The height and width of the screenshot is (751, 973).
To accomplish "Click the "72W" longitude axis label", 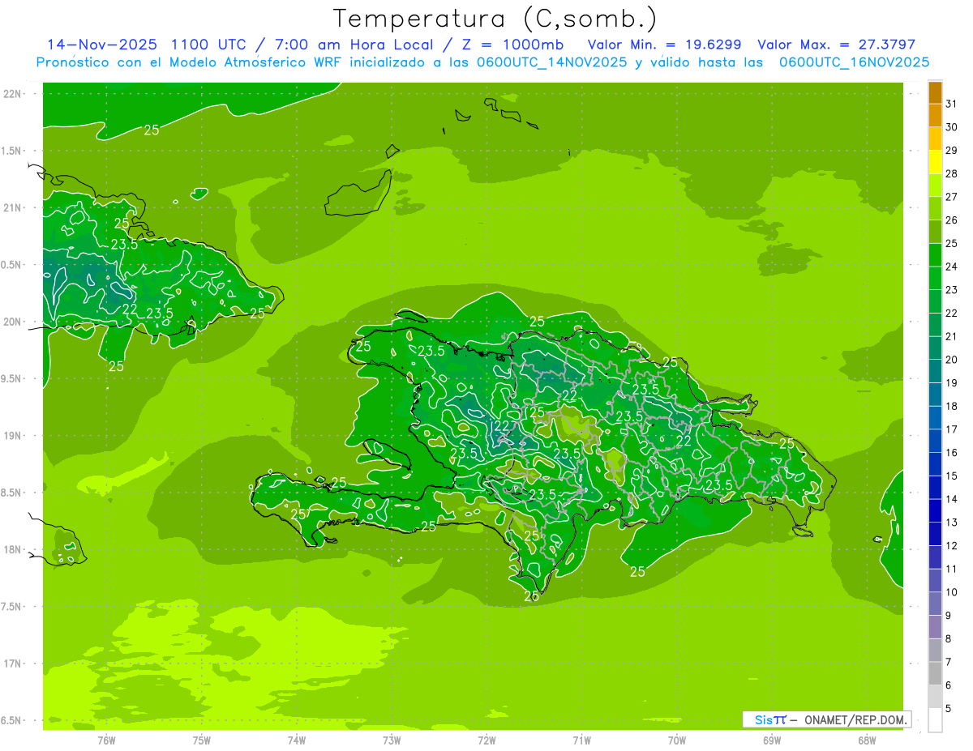I will pos(486,740).
